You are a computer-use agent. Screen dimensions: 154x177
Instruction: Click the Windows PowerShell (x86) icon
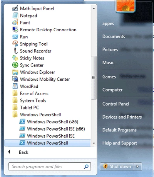(x=22, y=122)
